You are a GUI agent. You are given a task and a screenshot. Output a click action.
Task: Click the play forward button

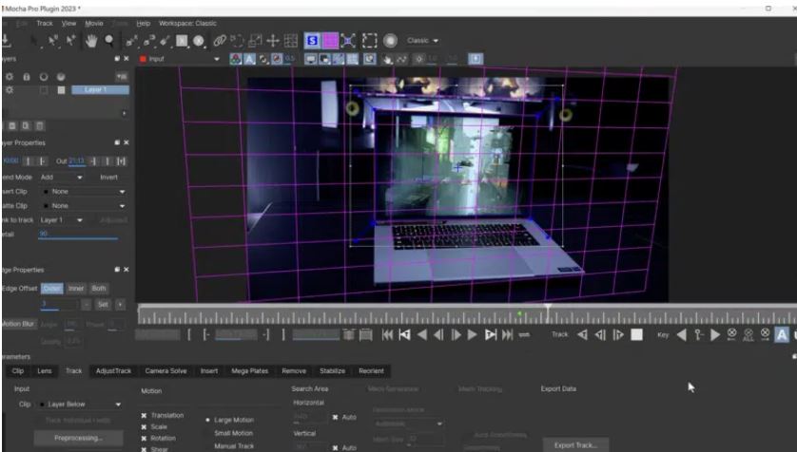coord(472,335)
